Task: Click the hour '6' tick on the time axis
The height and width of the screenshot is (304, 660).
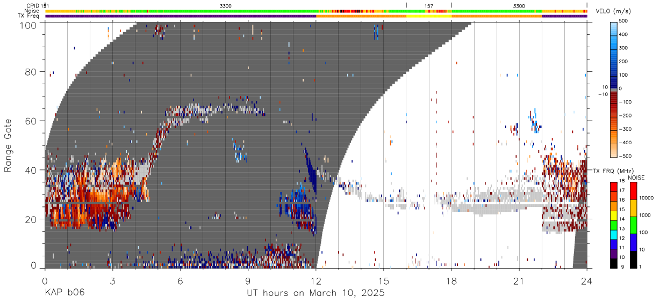Action: coord(180,281)
